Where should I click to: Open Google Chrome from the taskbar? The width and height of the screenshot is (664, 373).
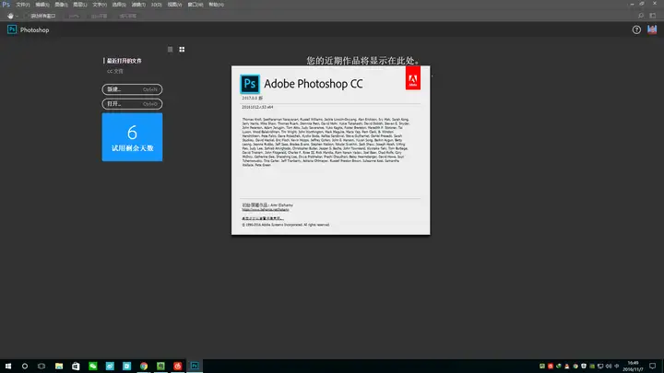click(144, 367)
